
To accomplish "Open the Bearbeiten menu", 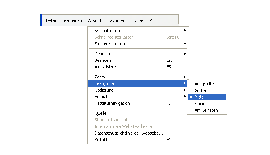I will (72, 20).
